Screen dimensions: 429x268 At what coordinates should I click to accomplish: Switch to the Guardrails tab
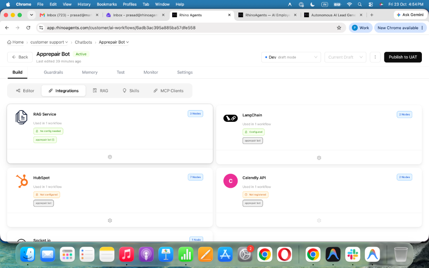click(x=53, y=72)
